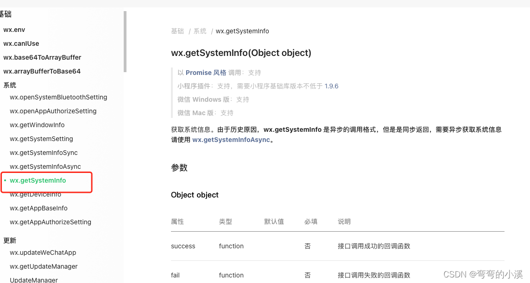This screenshot has height=283, width=530.
Task: Go to wx.arrayBufferToBase64 in sidebar
Action: pyautogui.click(x=42, y=71)
